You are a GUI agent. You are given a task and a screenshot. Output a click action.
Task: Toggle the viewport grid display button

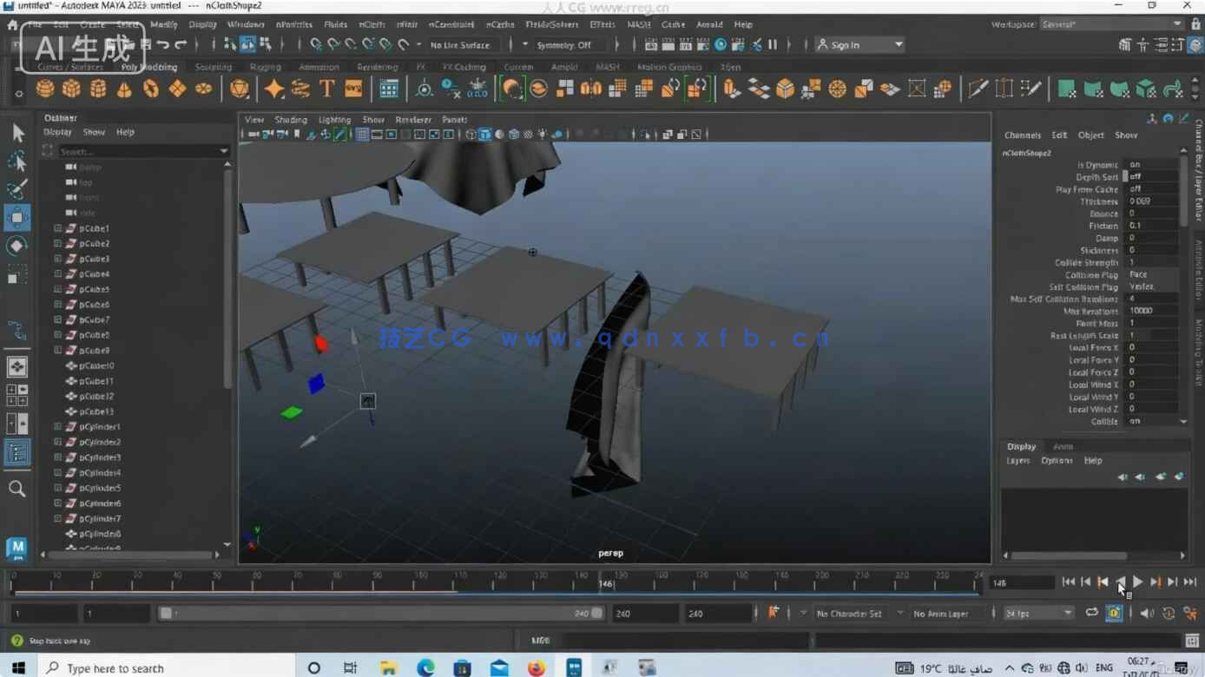(363, 135)
